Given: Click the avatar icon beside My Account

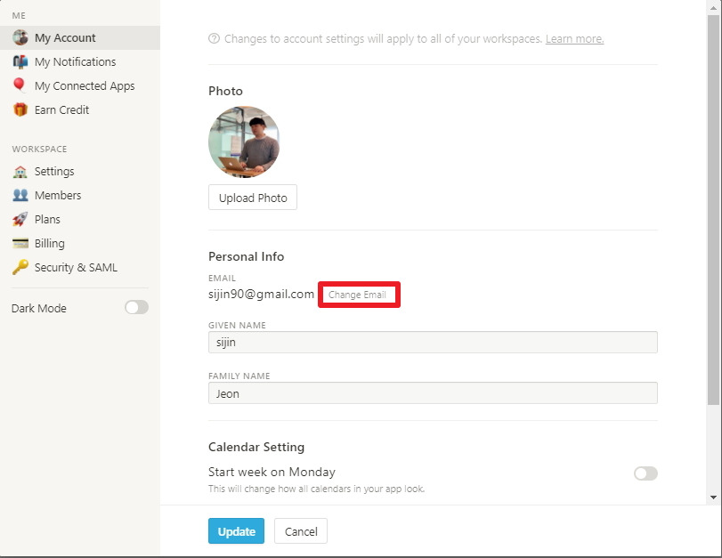Looking at the screenshot, I should pyautogui.click(x=20, y=38).
